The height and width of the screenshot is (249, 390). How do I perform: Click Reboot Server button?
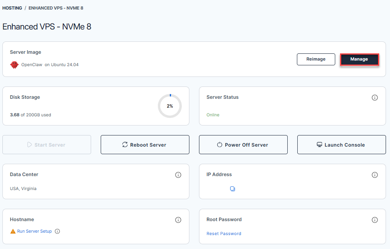[145, 145]
